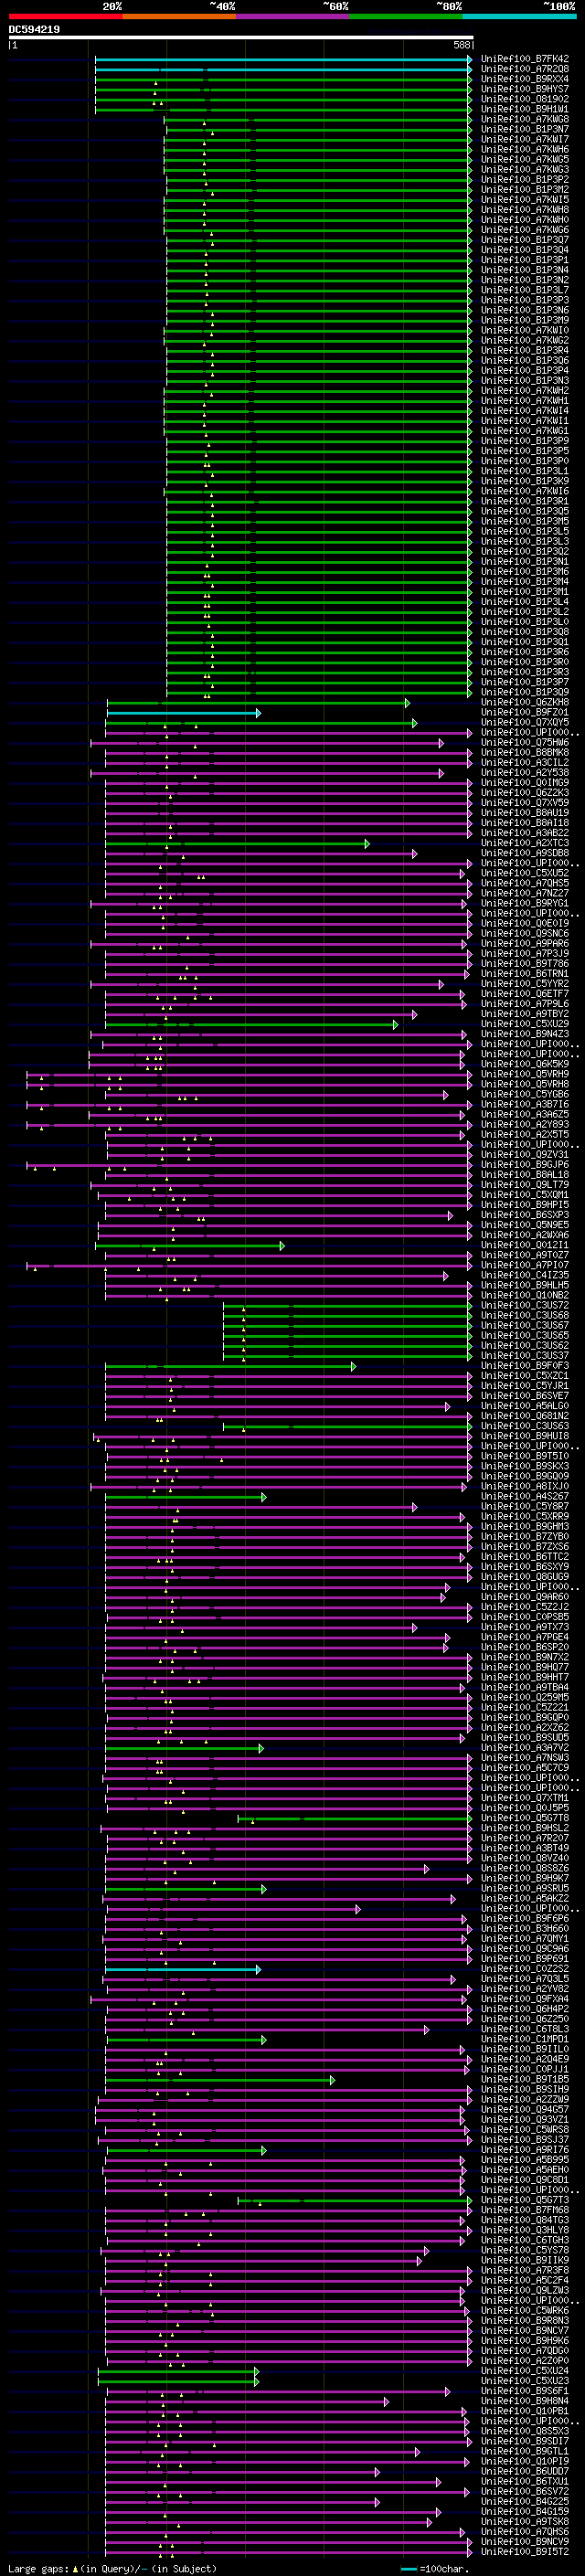Viewport: 585px width, 2576px height.
Task: Click the UniRef100_Q6ZKH8 hit label
Action: click(525, 703)
